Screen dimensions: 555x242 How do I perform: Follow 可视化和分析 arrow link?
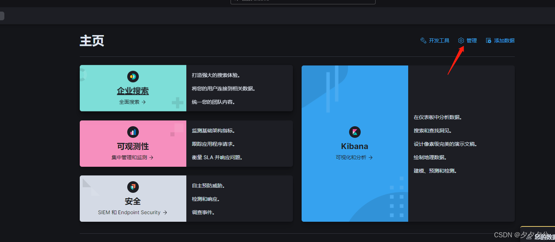tap(355, 158)
